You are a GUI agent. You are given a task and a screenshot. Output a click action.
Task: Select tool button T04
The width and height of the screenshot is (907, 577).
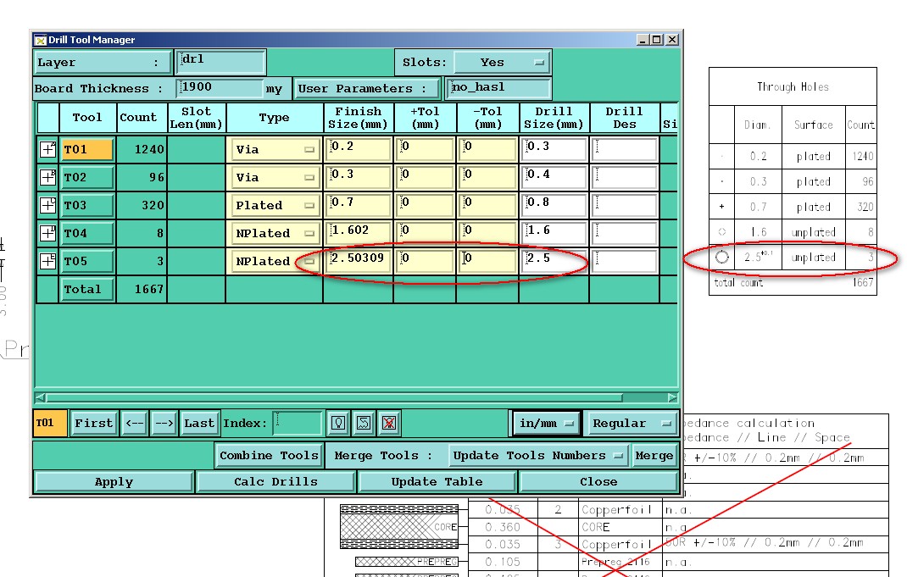[x=87, y=233]
